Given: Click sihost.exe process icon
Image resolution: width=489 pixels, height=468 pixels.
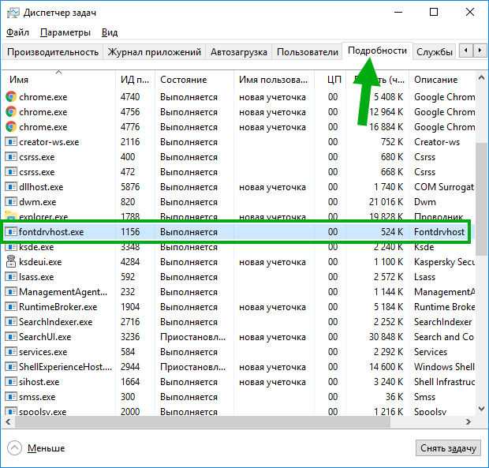Looking at the screenshot, I should 11,381.
